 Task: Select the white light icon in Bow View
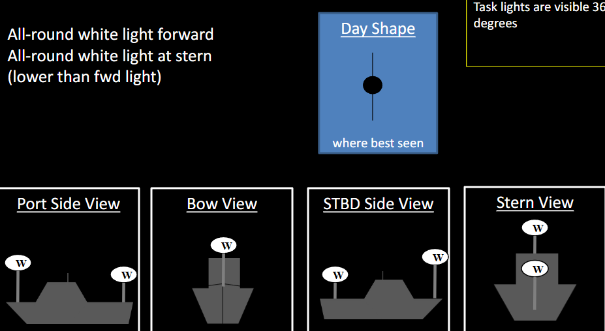tap(224, 246)
